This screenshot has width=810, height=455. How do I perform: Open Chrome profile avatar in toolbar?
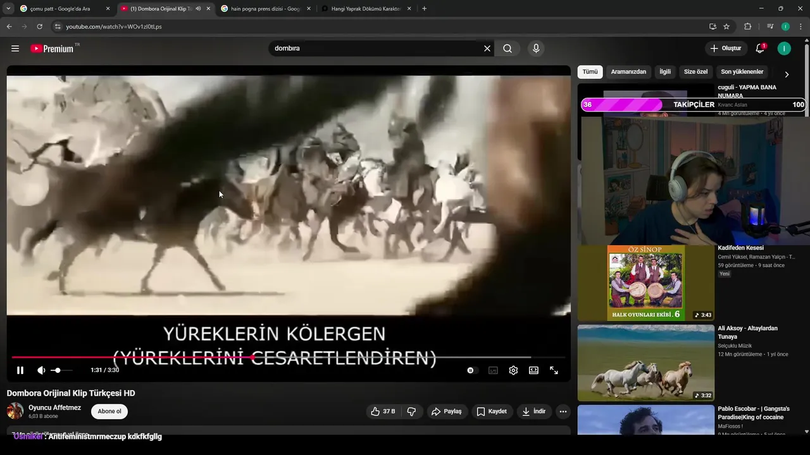[x=785, y=27]
